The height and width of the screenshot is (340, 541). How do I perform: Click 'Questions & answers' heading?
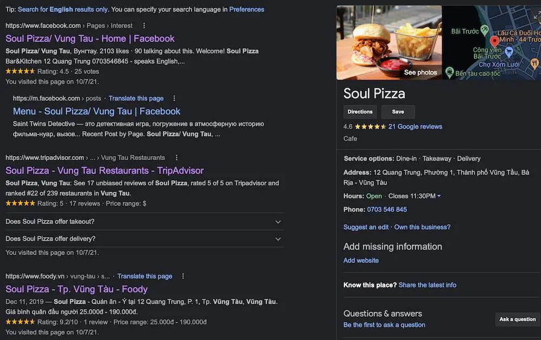click(382, 314)
